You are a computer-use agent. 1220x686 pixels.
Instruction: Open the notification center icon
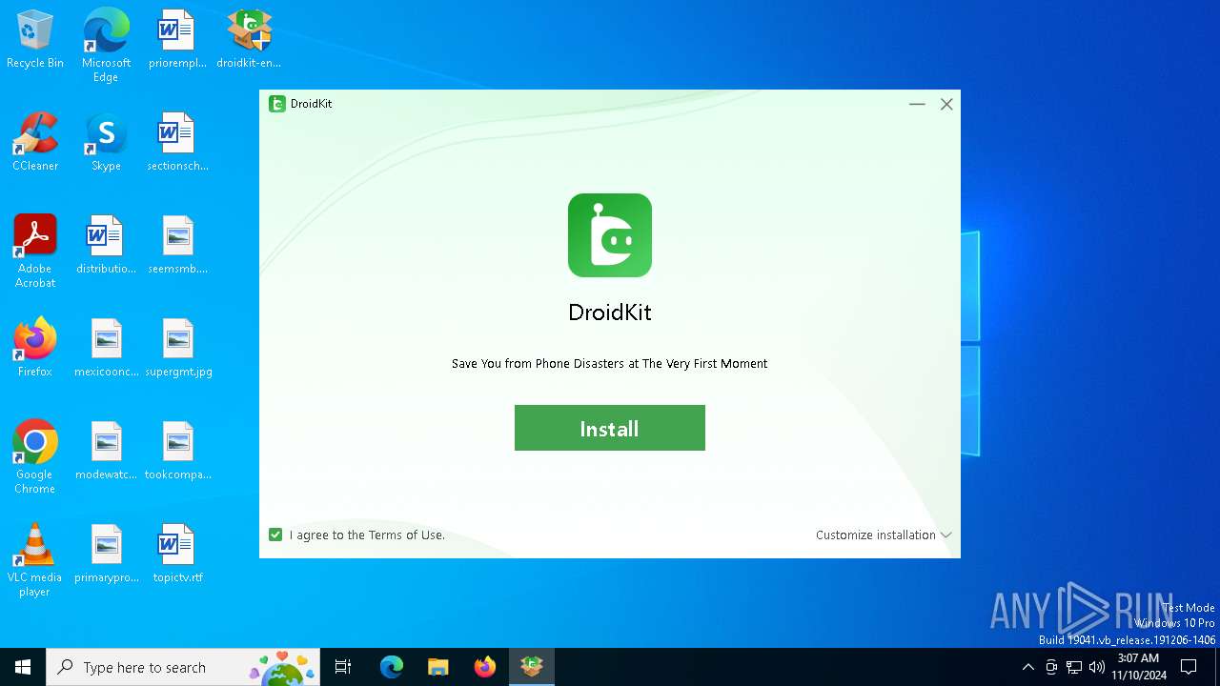[x=1189, y=667]
